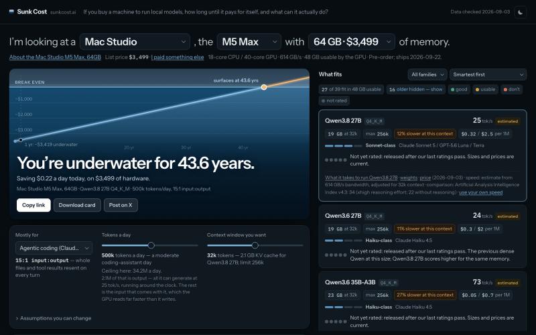Click the 12% slower at this context badge
The width and height of the screenshot is (536, 335).
click(425, 133)
